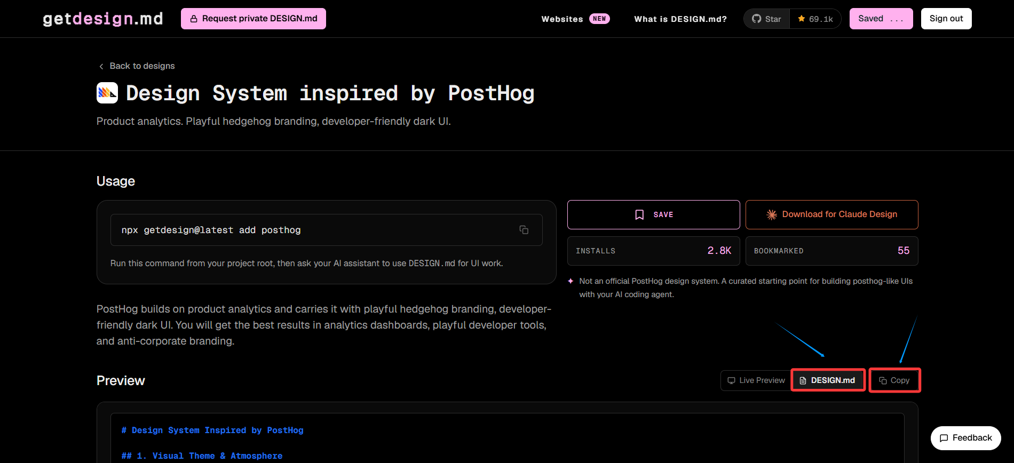This screenshot has width=1014, height=463.
Task: Click Download for Claude Design
Action: [x=832, y=214]
